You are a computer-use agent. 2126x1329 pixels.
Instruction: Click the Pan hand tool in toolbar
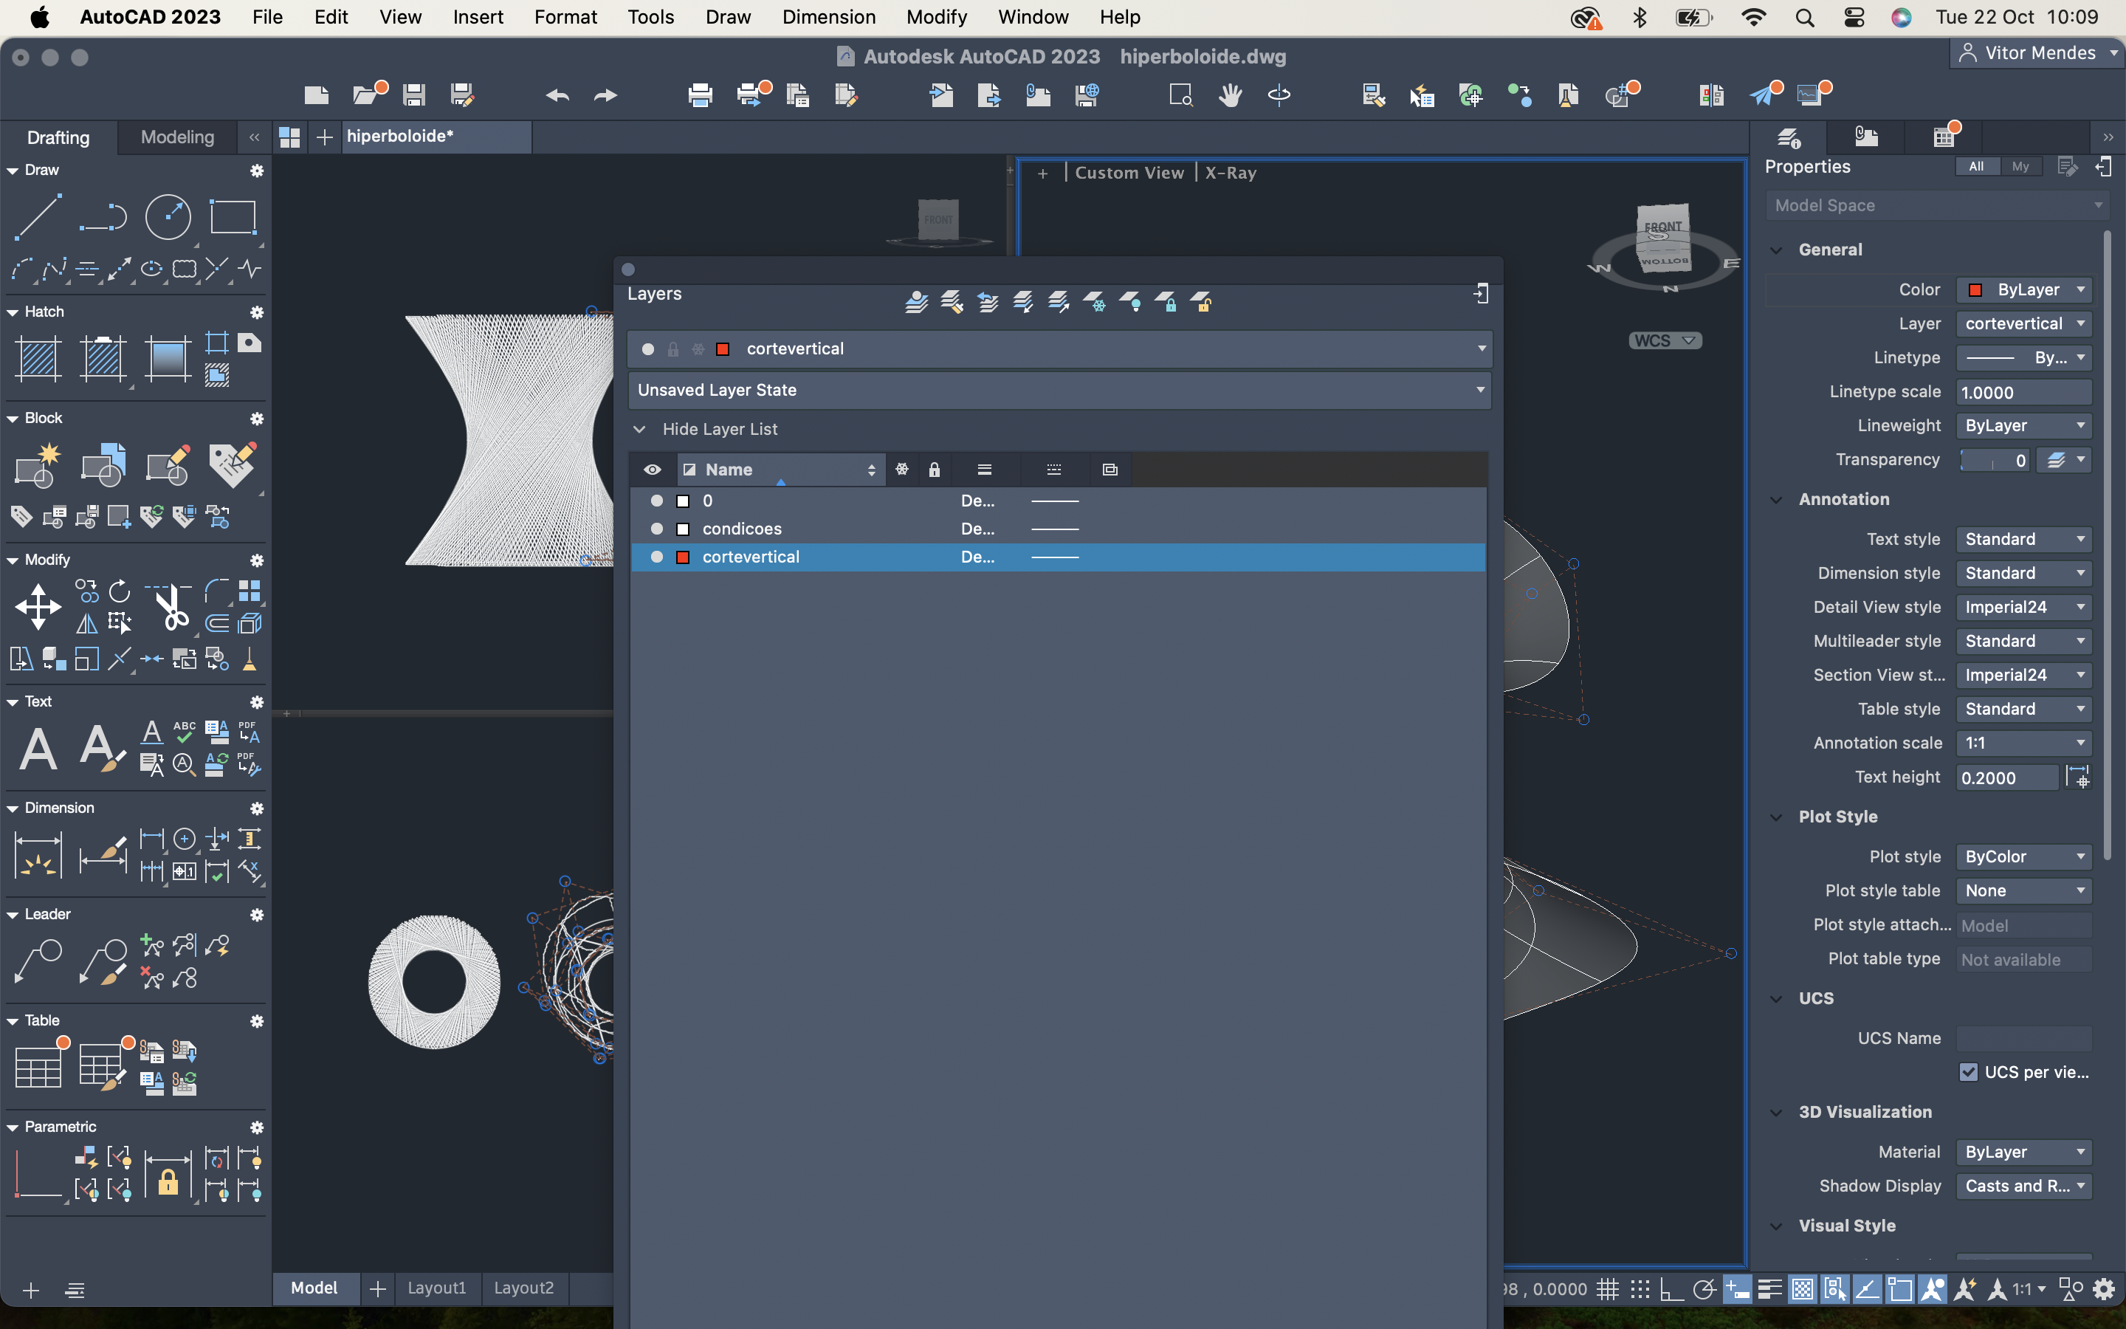pyautogui.click(x=1230, y=94)
